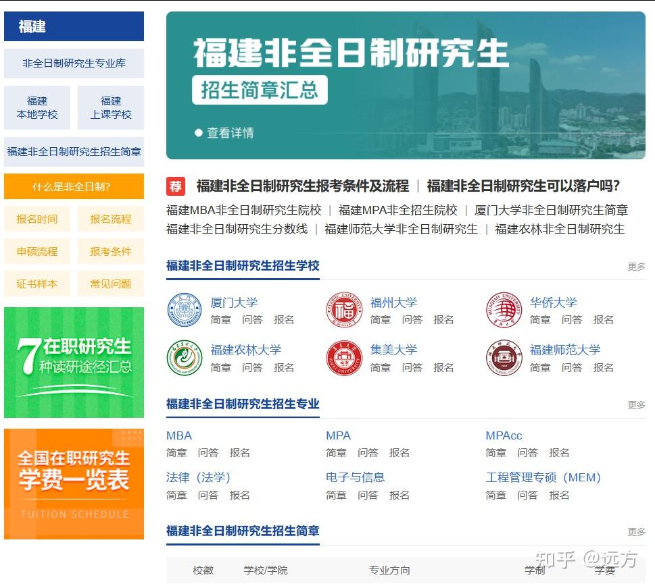Open 福建非全日制研究生分数线 link
Image resolution: width=655 pixels, height=586 pixels.
pyautogui.click(x=237, y=229)
